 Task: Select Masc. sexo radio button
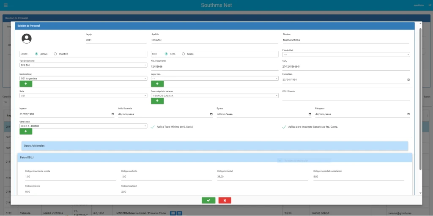[x=184, y=54]
